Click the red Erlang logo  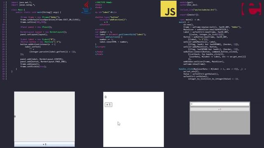[251, 9]
